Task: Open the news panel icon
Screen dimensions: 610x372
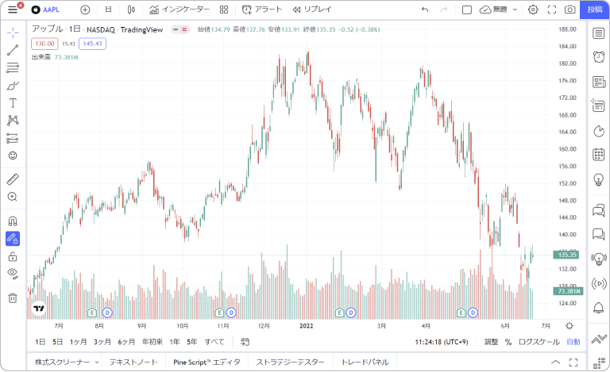Action: pyautogui.click(x=599, y=82)
